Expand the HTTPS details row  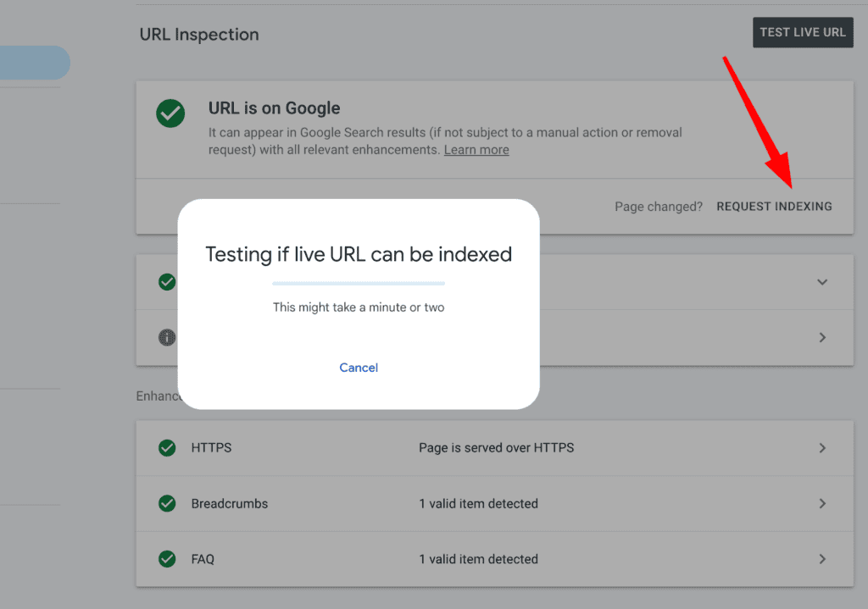(x=821, y=447)
